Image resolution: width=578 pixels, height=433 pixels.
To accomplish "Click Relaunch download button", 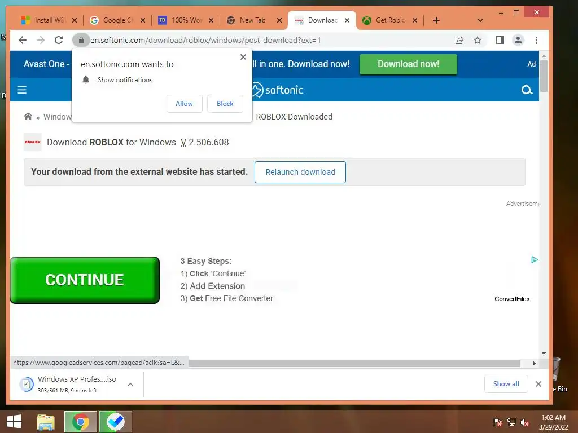I will 300,172.
